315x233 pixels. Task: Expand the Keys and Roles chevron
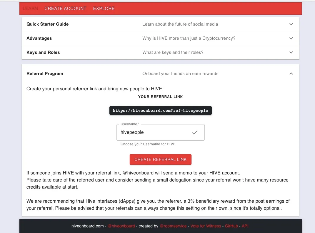pyautogui.click(x=291, y=52)
